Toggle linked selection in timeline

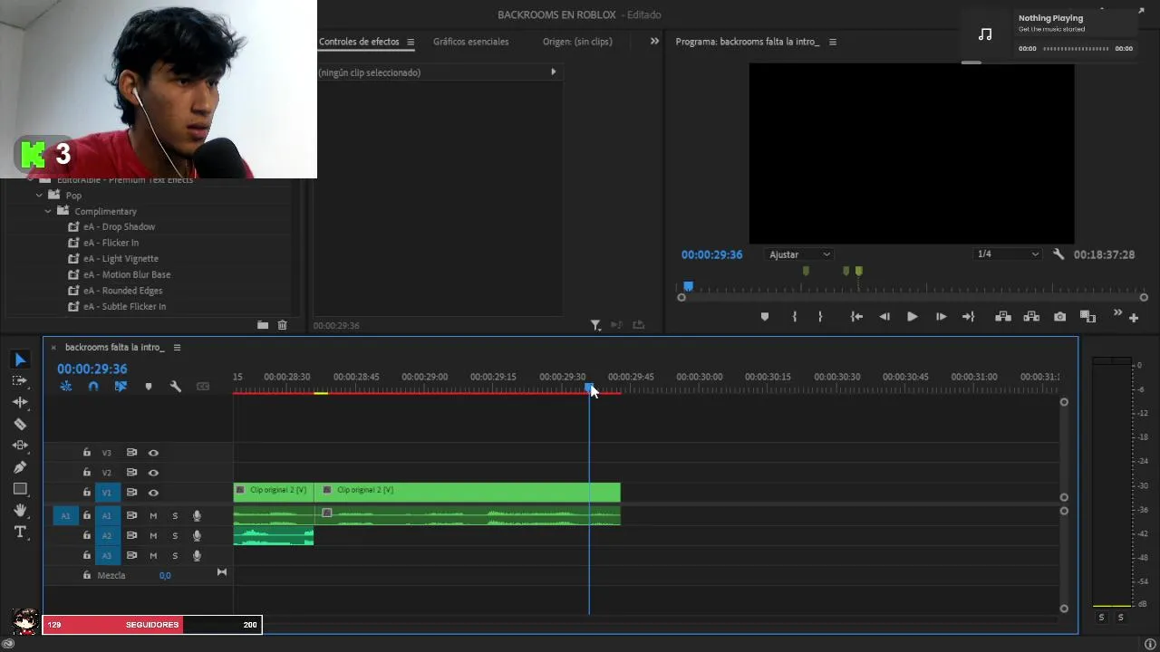(121, 387)
